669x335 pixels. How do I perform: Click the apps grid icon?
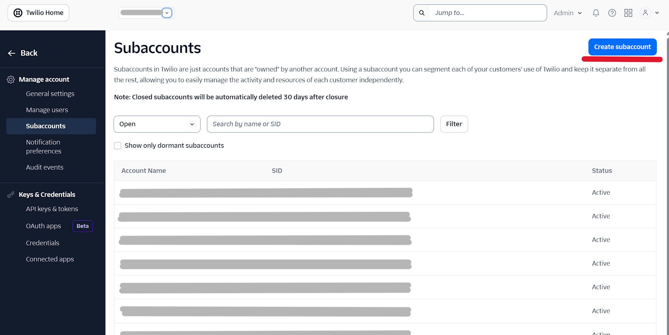pos(628,13)
